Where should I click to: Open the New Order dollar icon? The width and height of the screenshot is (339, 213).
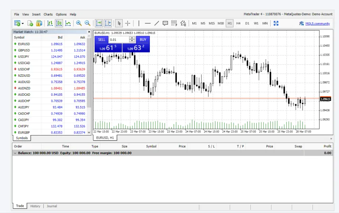tap(39, 23)
